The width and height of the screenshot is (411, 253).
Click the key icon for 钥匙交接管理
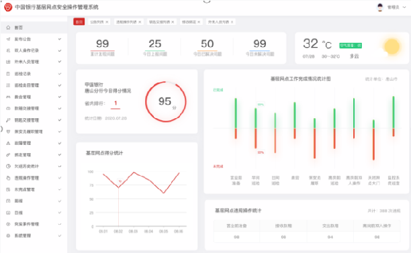coord(8,120)
